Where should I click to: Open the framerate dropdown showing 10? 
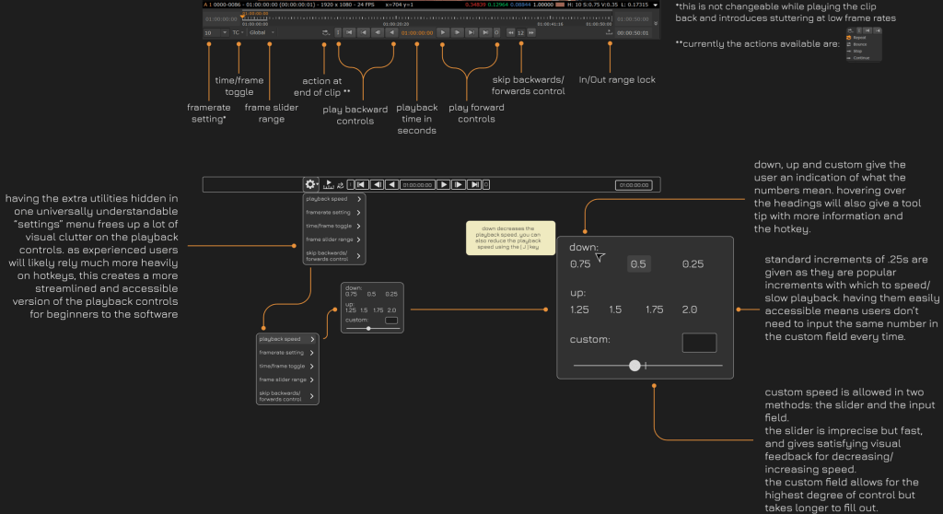pos(215,32)
